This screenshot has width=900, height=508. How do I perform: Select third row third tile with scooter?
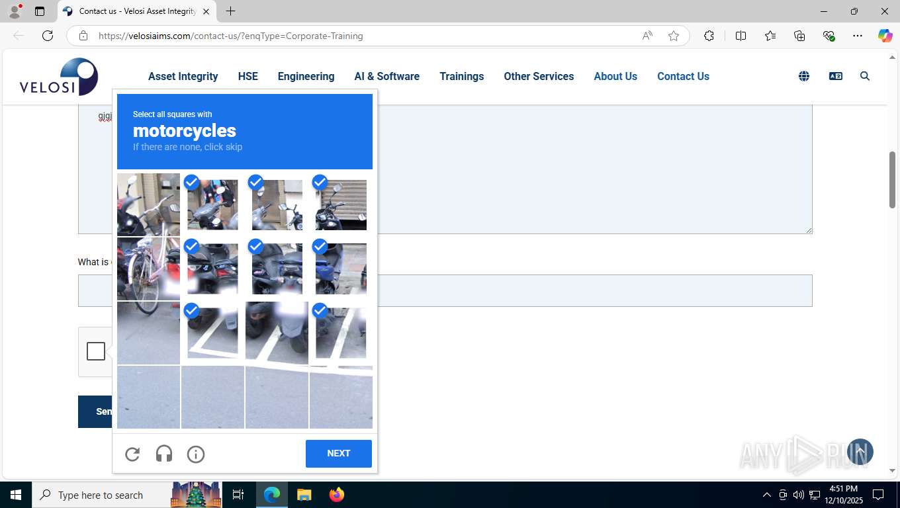pyautogui.click(x=277, y=333)
